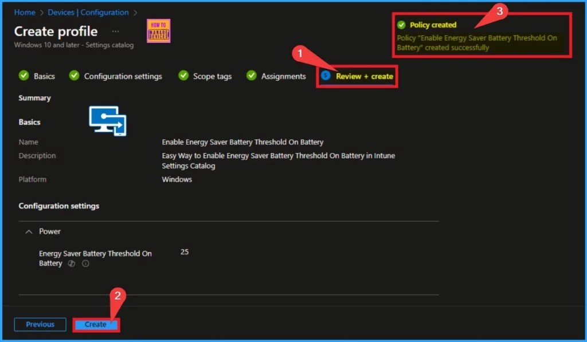Screen dimensions: 587x342
Task: Click the Create profile page title
Action: [56, 32]
